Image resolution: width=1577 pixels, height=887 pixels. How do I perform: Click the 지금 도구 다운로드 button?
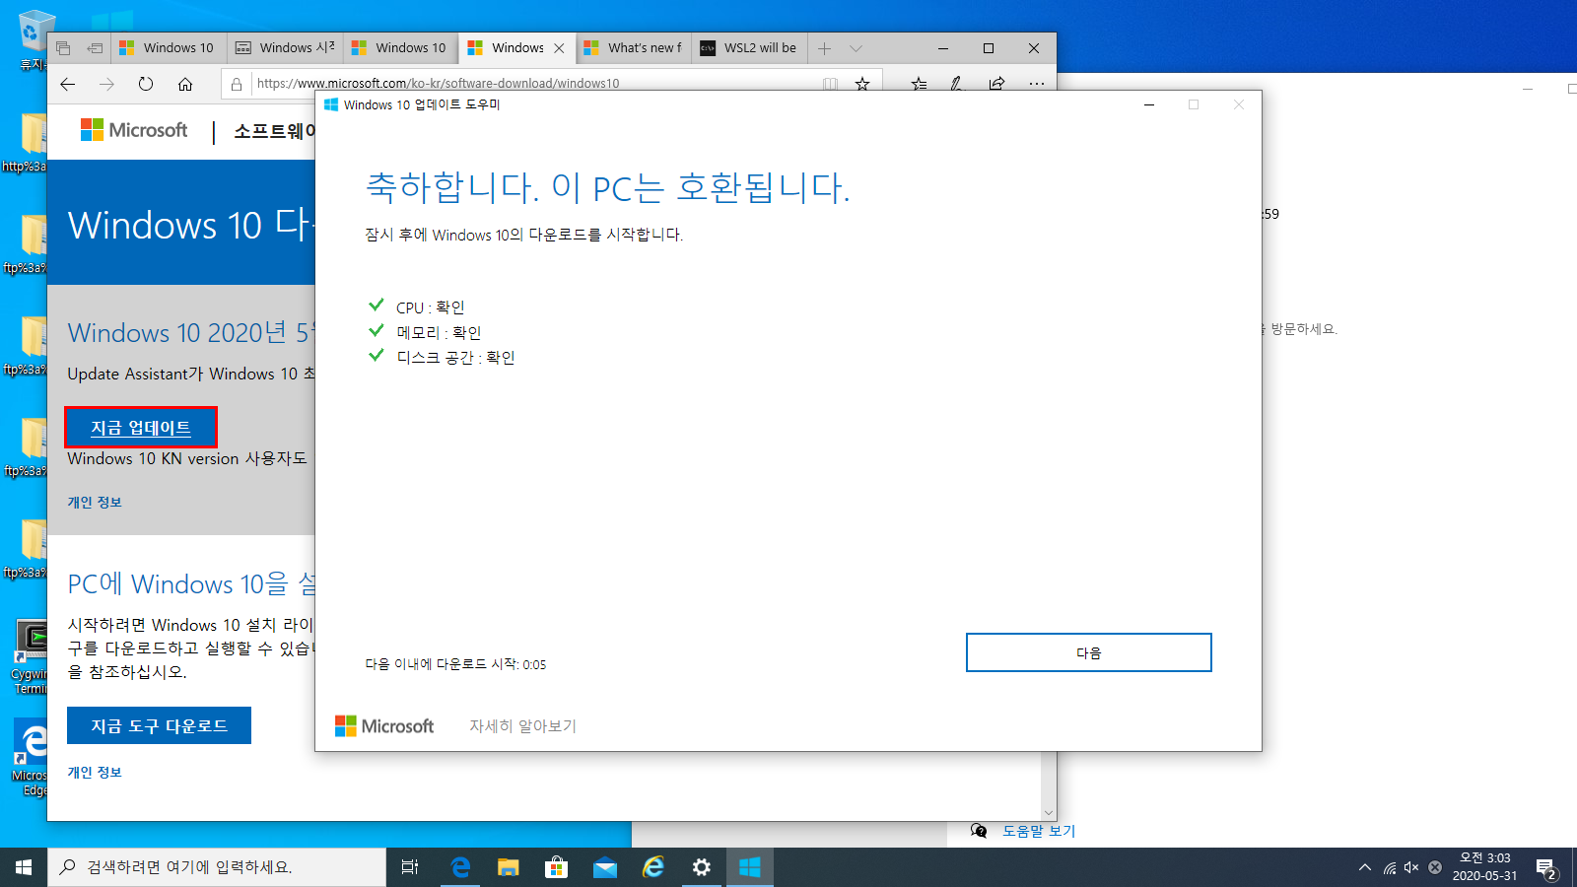(x=159, y=725)
